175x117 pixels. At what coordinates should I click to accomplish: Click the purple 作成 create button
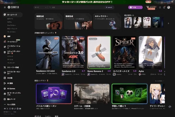pos(133,7)
